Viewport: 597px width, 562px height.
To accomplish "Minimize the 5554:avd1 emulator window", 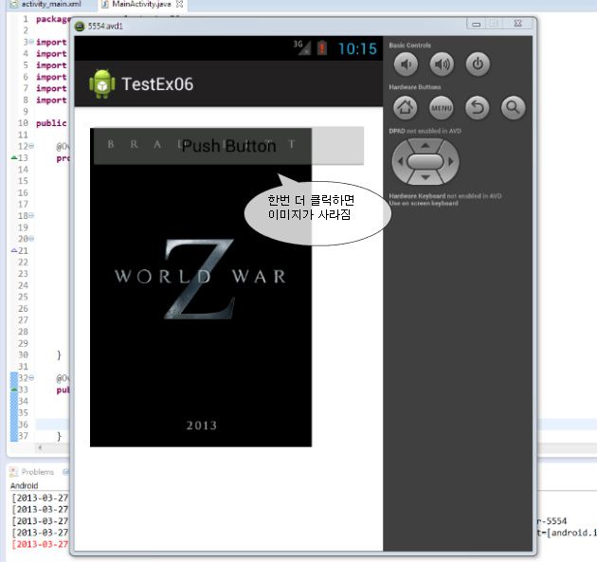I will point(476,24).
